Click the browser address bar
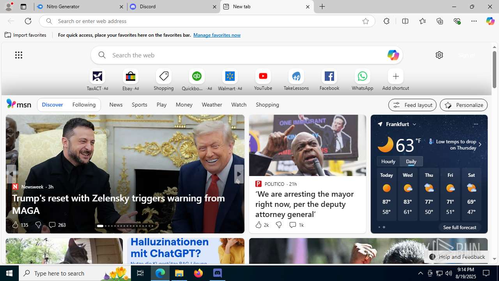This screenshot has width=499, height=281. coord(207,21)
